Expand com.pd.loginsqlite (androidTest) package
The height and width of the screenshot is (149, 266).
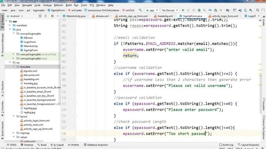pyautogui.click(x=14, y=54)
